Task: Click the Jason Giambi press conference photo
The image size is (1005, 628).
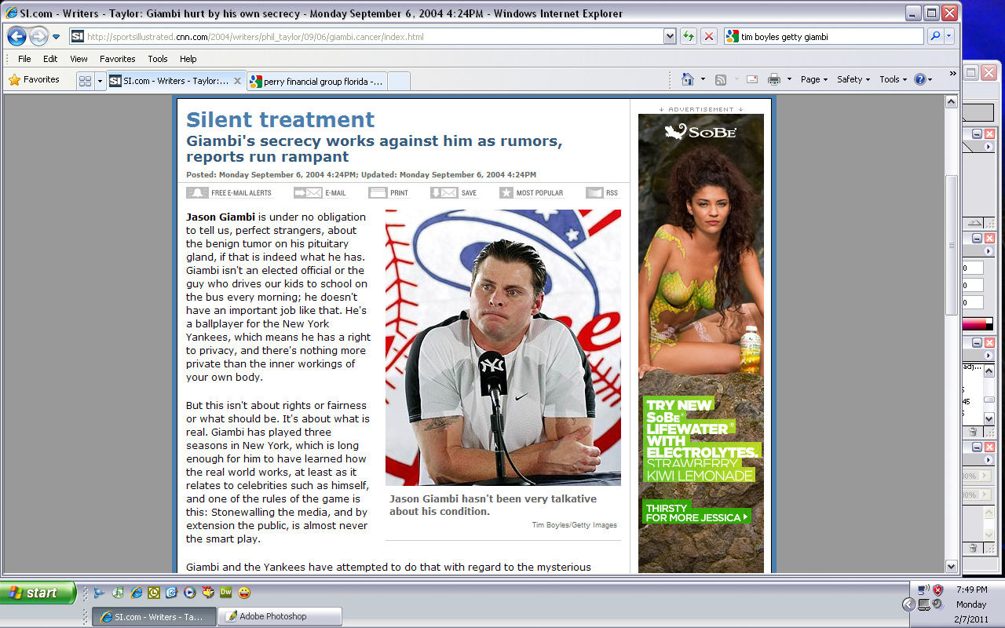Action: click(x=503, y=348)
